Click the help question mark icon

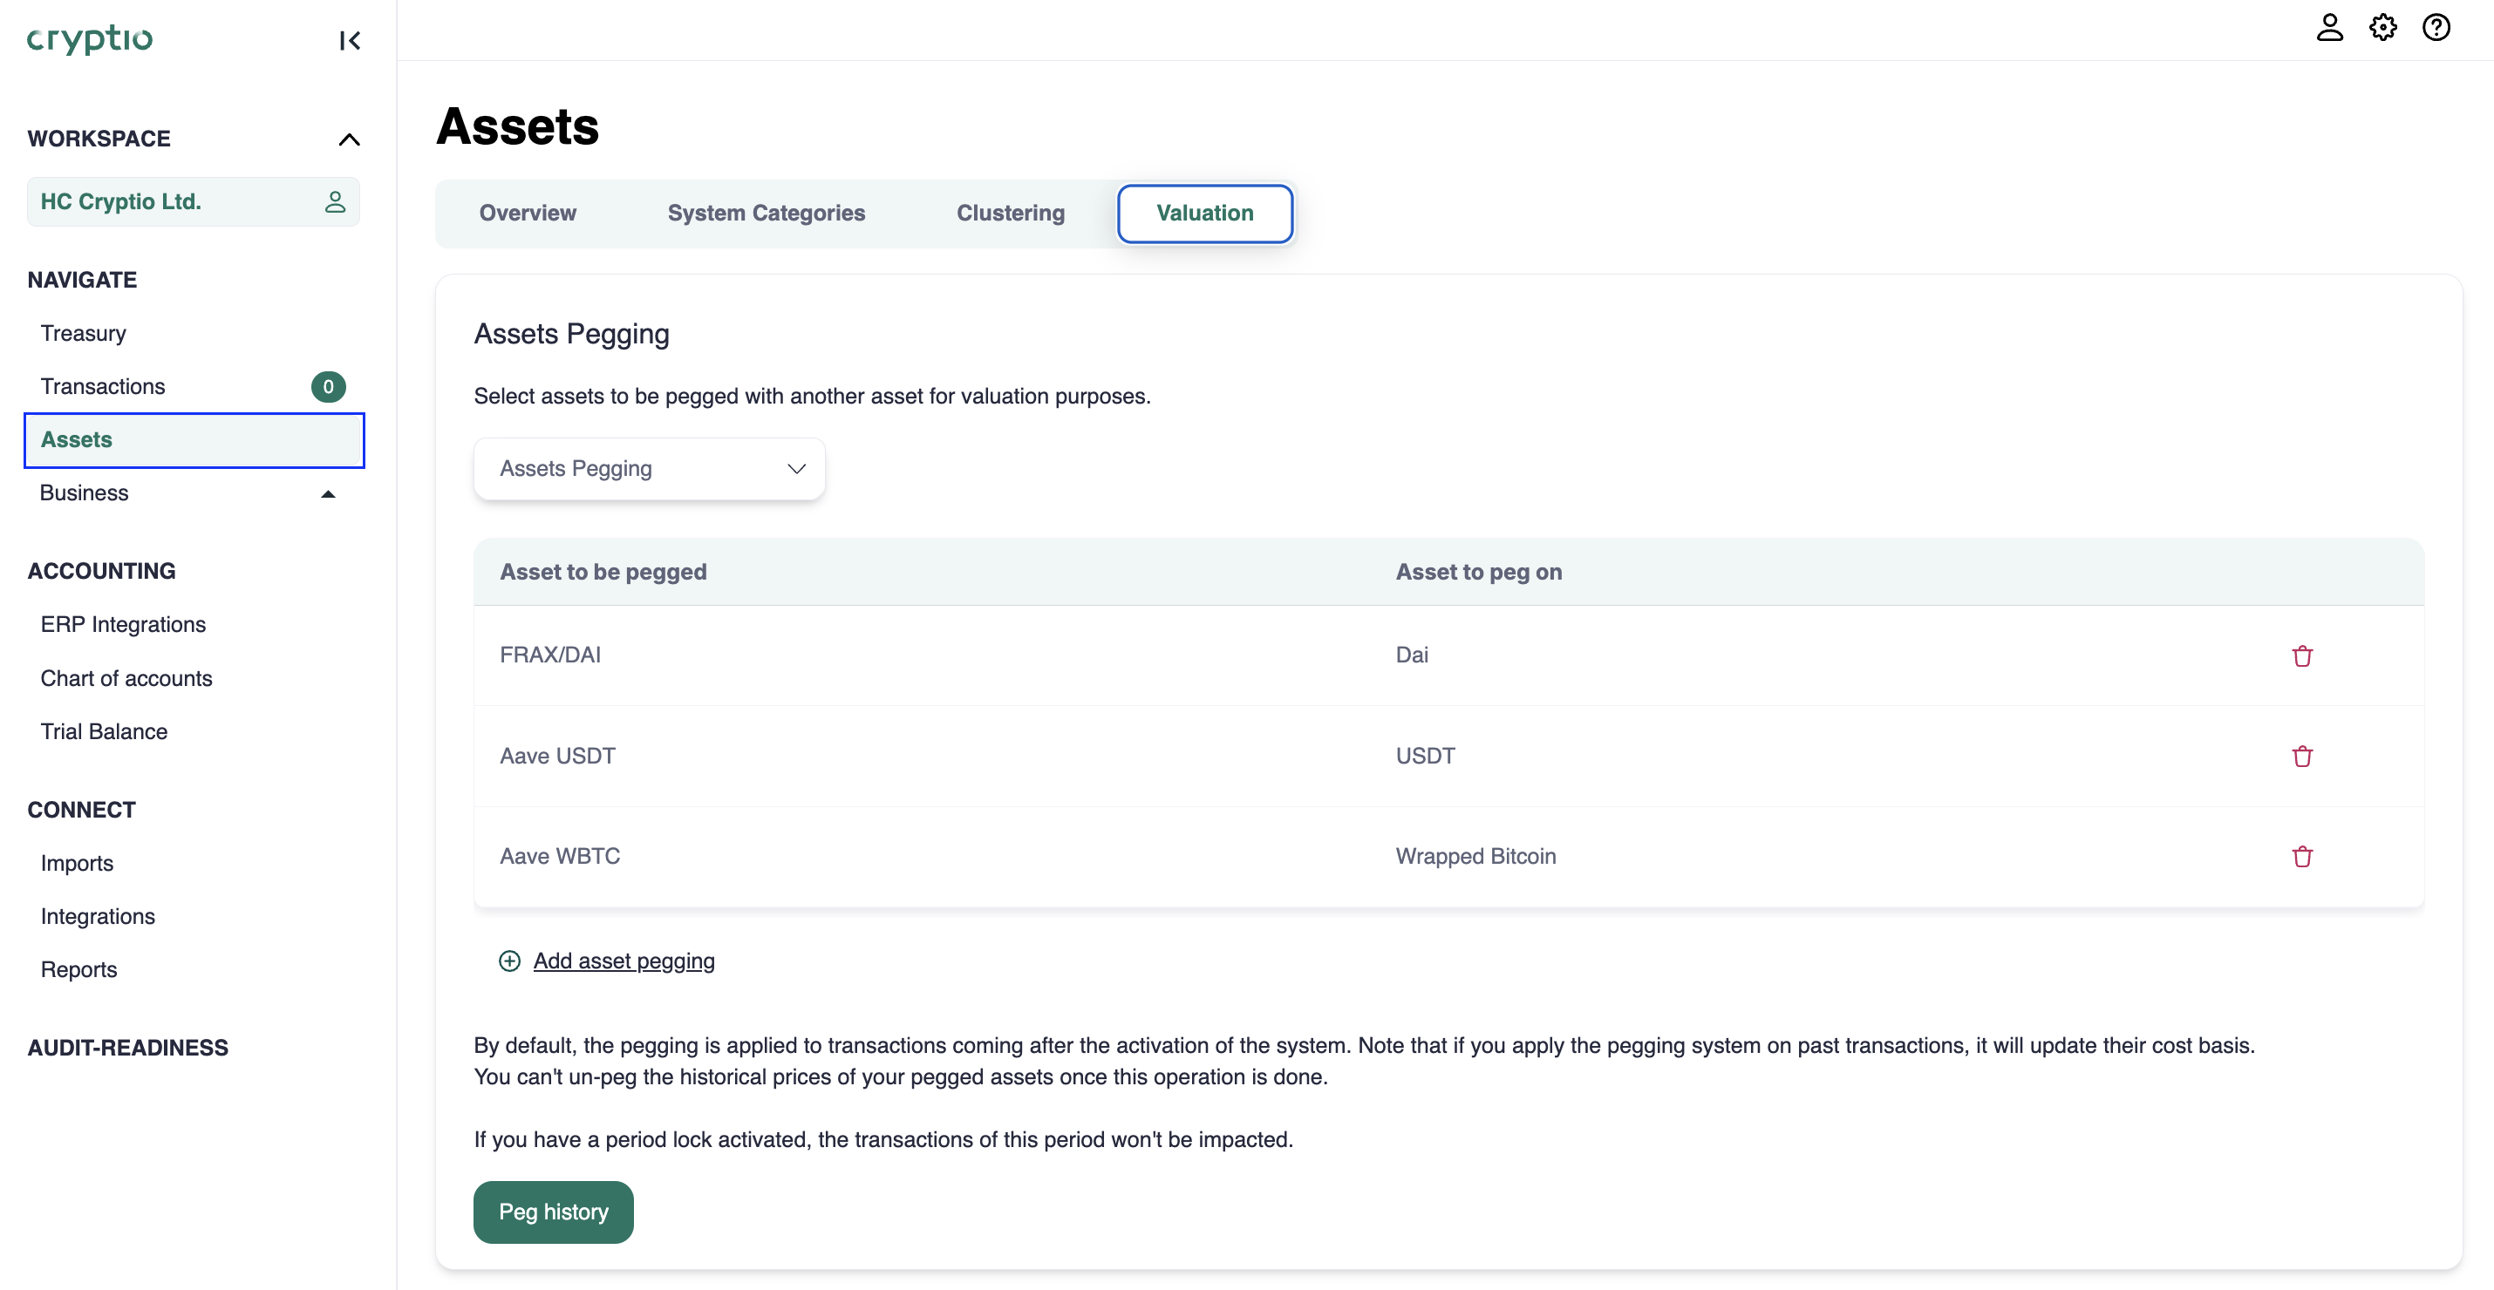(x=2436, y=27)
